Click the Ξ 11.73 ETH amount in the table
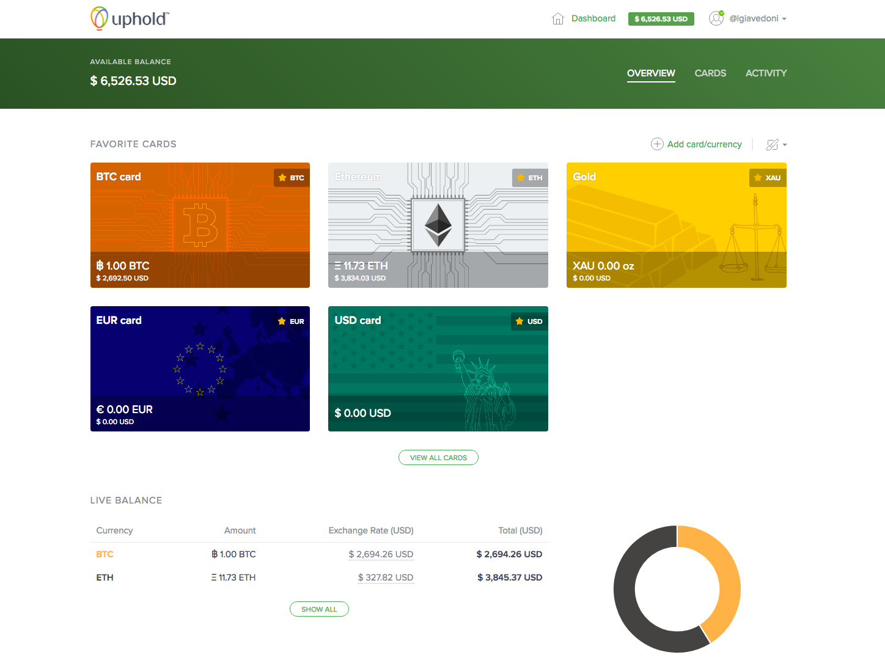The image size is (885, 660). 233,577
